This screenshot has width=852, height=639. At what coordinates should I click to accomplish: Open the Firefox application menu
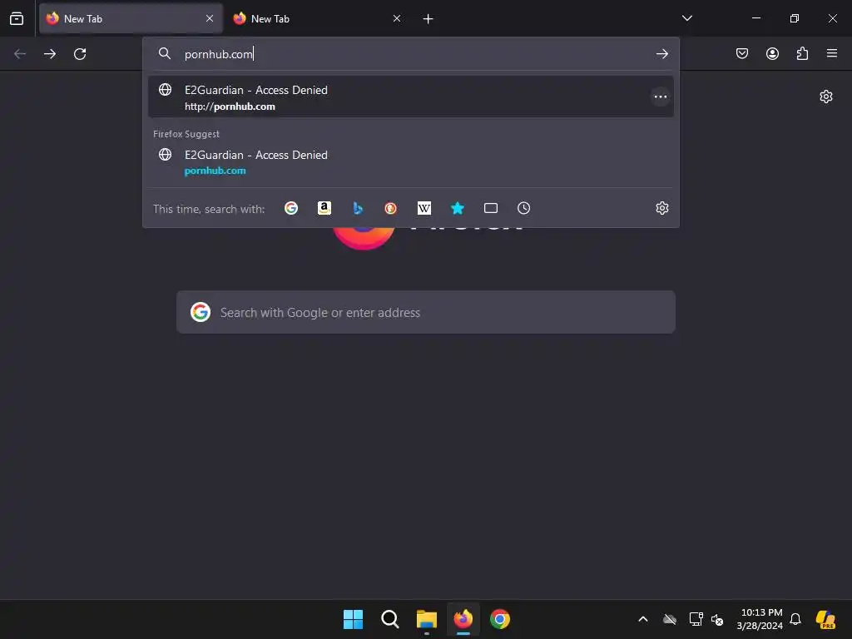point(831,53)
